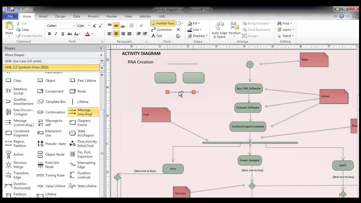The height and width of the screenshot is (203, 361).
Task: Select the Connector tool
Action: pos(162,30)
